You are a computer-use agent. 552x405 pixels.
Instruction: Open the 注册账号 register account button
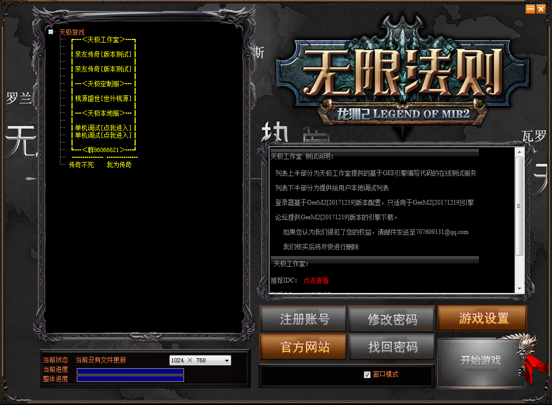(303, 319)
